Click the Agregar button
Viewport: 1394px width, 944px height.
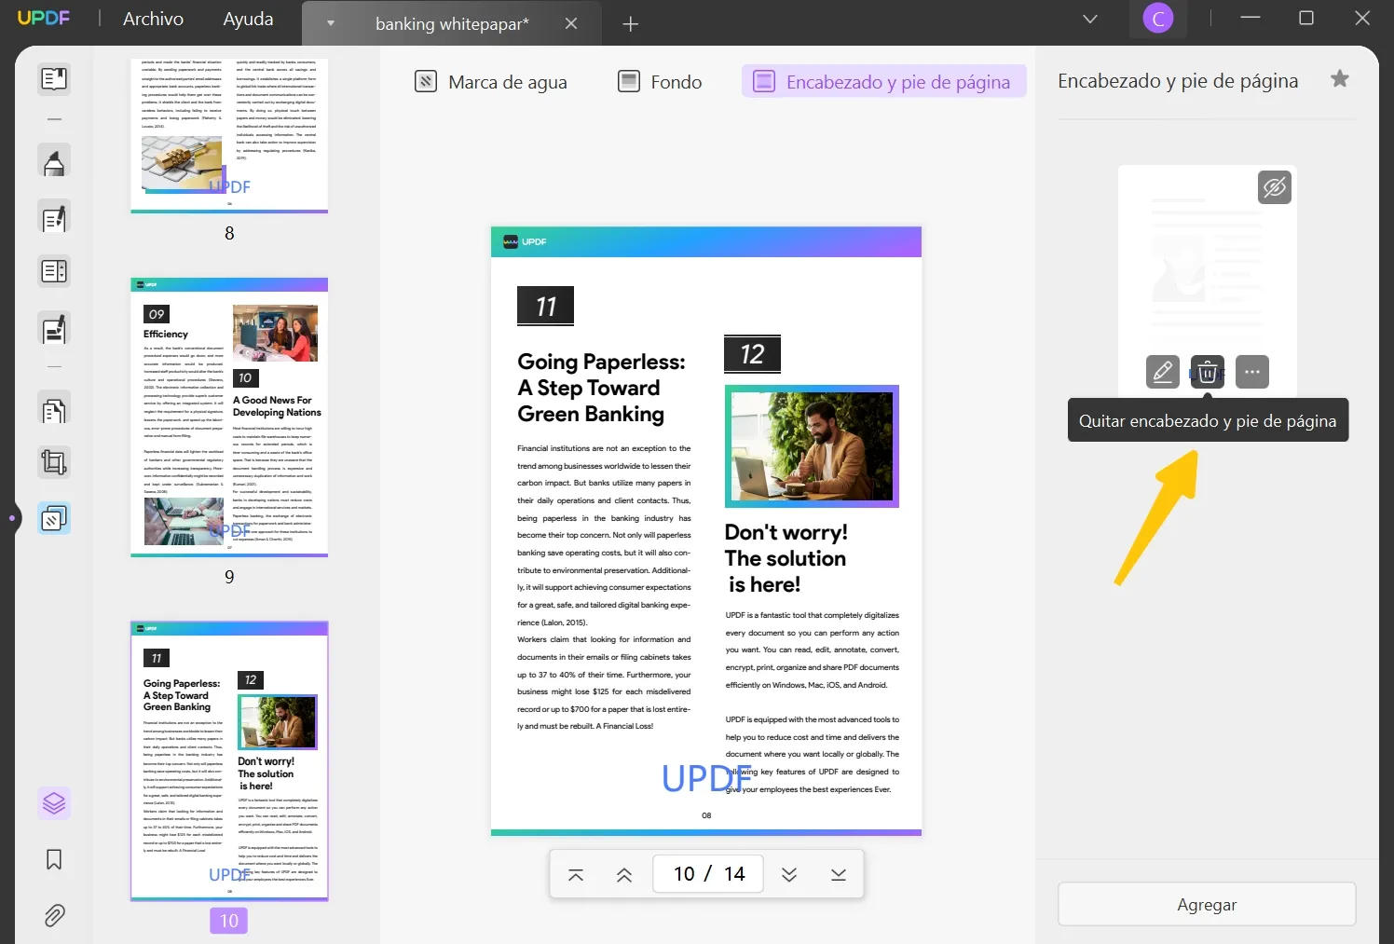(1207, 904)
